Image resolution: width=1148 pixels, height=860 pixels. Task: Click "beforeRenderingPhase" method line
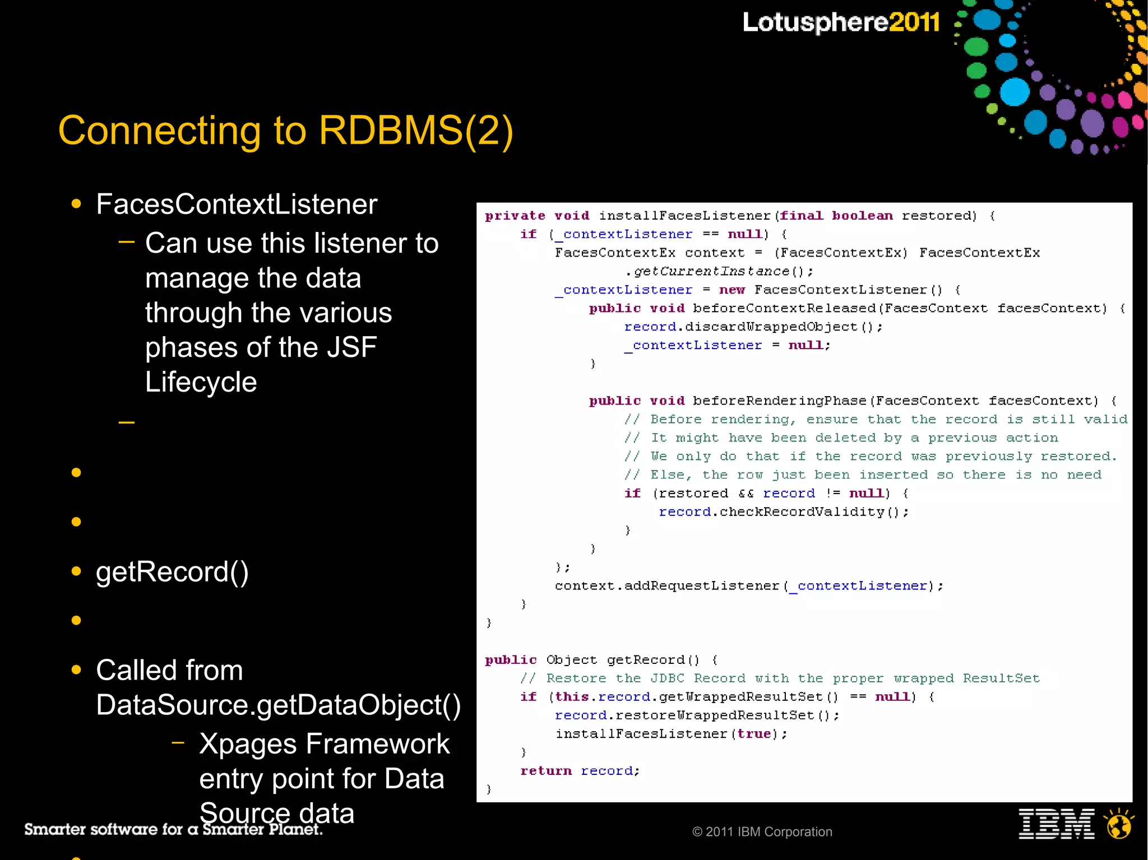coord(853,401)
